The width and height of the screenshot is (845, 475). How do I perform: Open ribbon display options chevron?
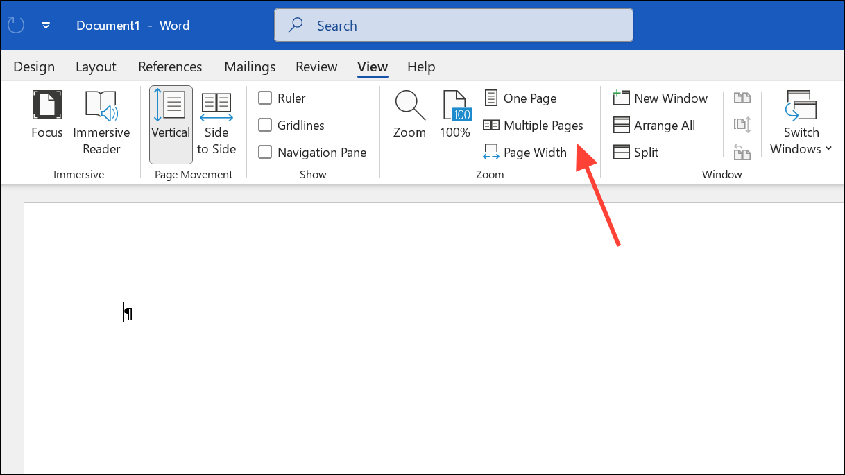click(46, 25)
